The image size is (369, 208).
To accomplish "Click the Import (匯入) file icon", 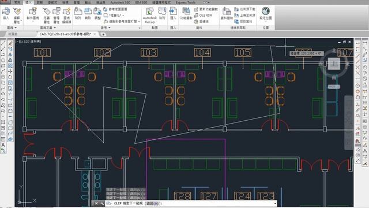I will [173, 13].
